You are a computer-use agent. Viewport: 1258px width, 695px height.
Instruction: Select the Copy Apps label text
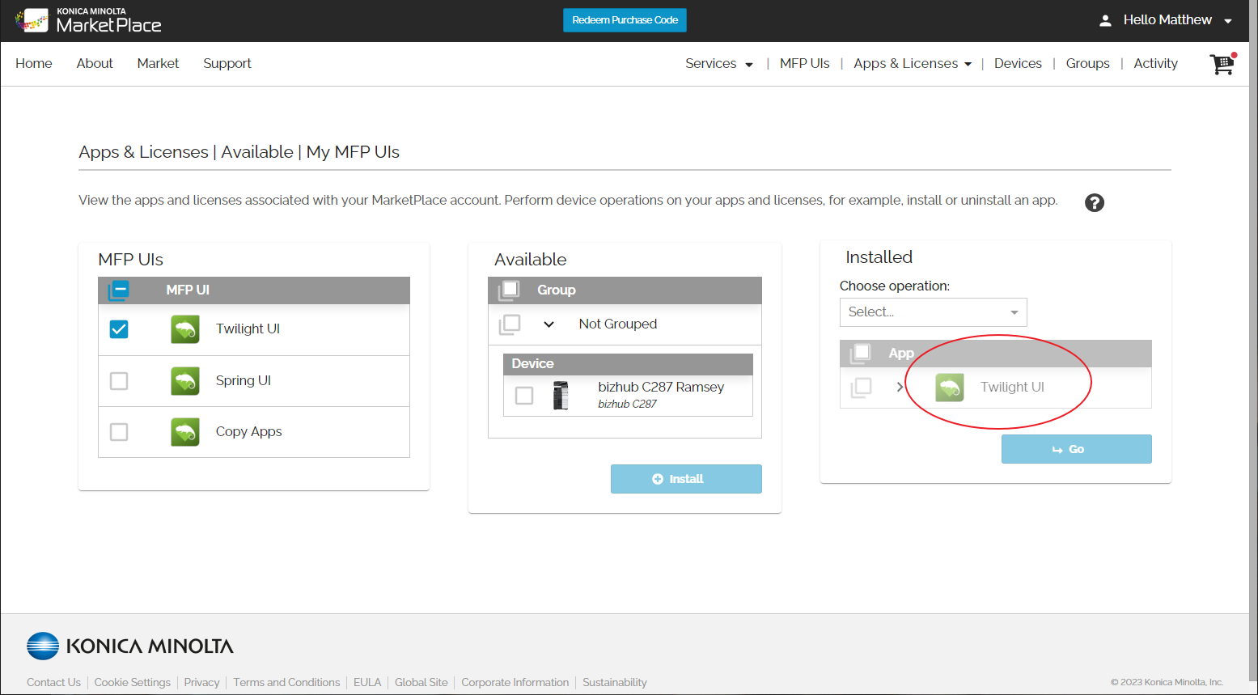(x=249, y=432)
